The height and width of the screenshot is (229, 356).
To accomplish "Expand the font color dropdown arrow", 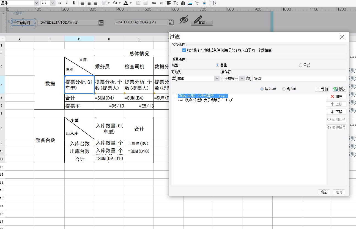I will click(131, 3).
